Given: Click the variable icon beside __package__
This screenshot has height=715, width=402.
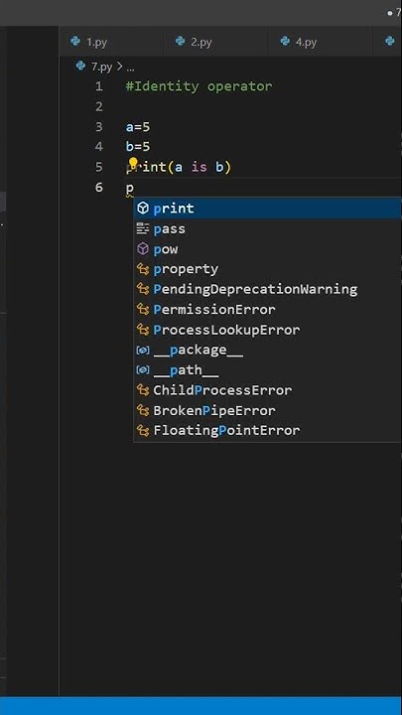Looking at the screenshot, I should click(x=143, y=350).
